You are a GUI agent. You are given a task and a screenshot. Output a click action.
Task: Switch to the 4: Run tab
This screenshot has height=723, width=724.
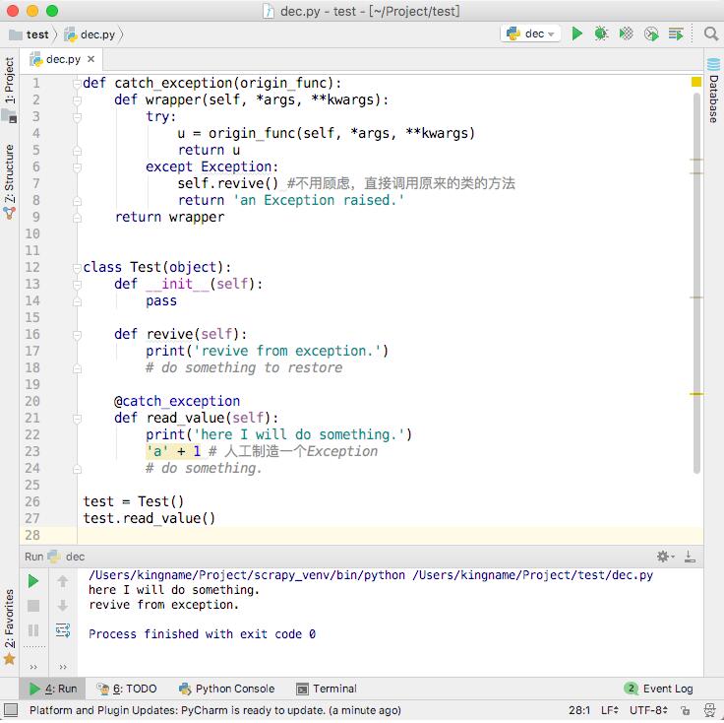pyautogui.click(x=53, y=690)
